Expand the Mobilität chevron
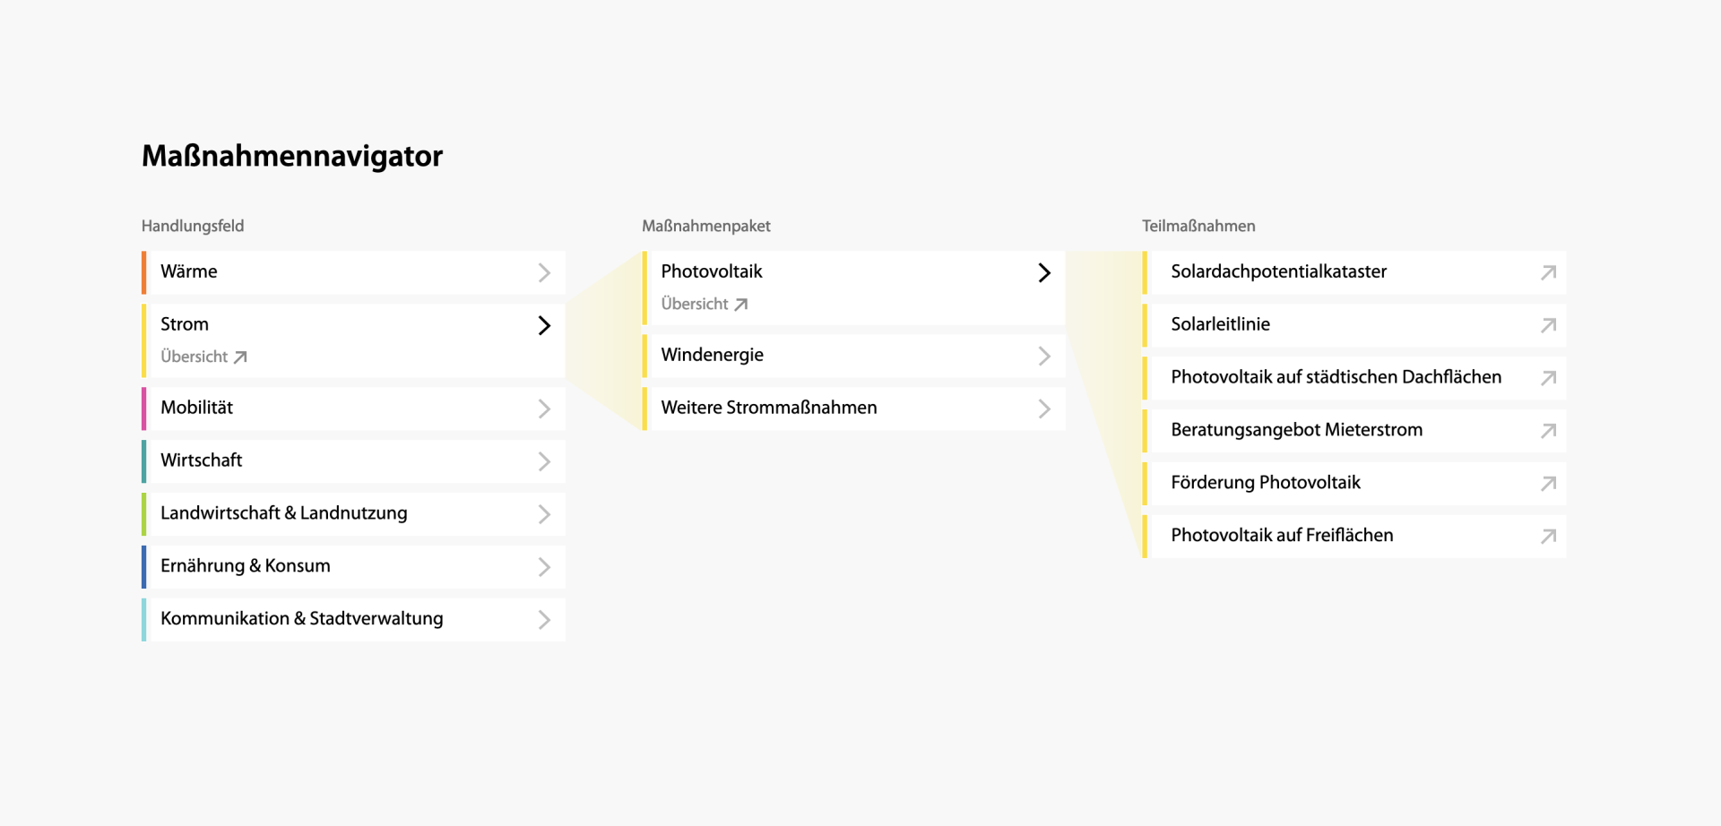The width and height of the screenshot is (1721, 826). tap(544, 409)
